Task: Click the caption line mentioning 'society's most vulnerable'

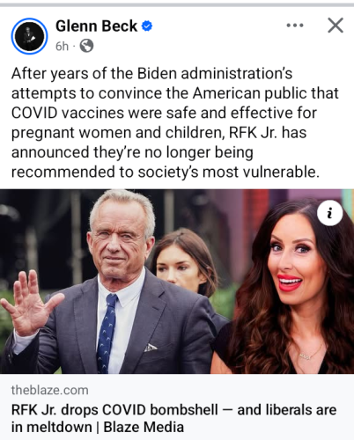Action: pos(166,172)
